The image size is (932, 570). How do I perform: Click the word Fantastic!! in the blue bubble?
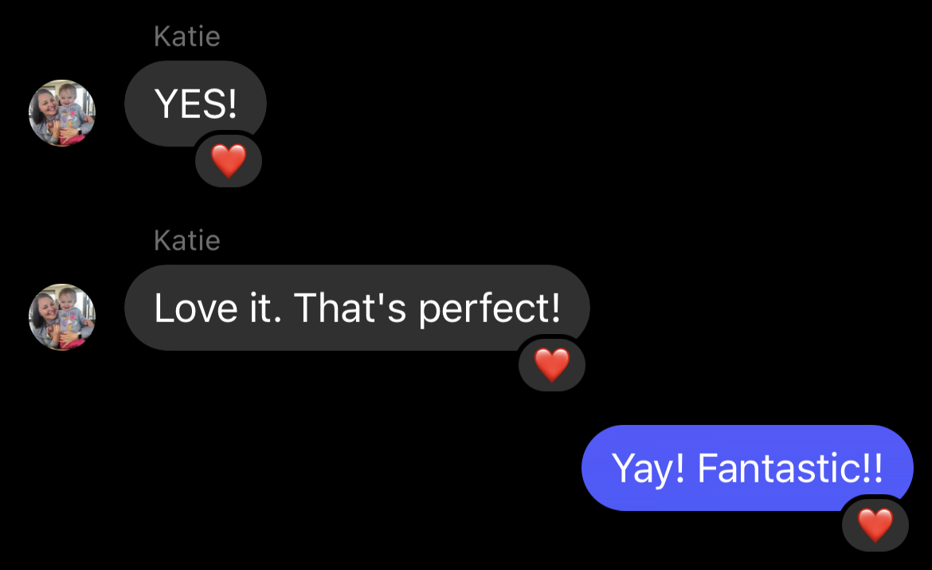(x=790, y=468)
